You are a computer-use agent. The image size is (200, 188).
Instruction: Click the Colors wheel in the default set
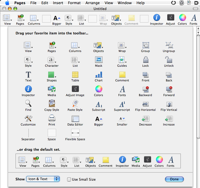(x=159, y=160)
